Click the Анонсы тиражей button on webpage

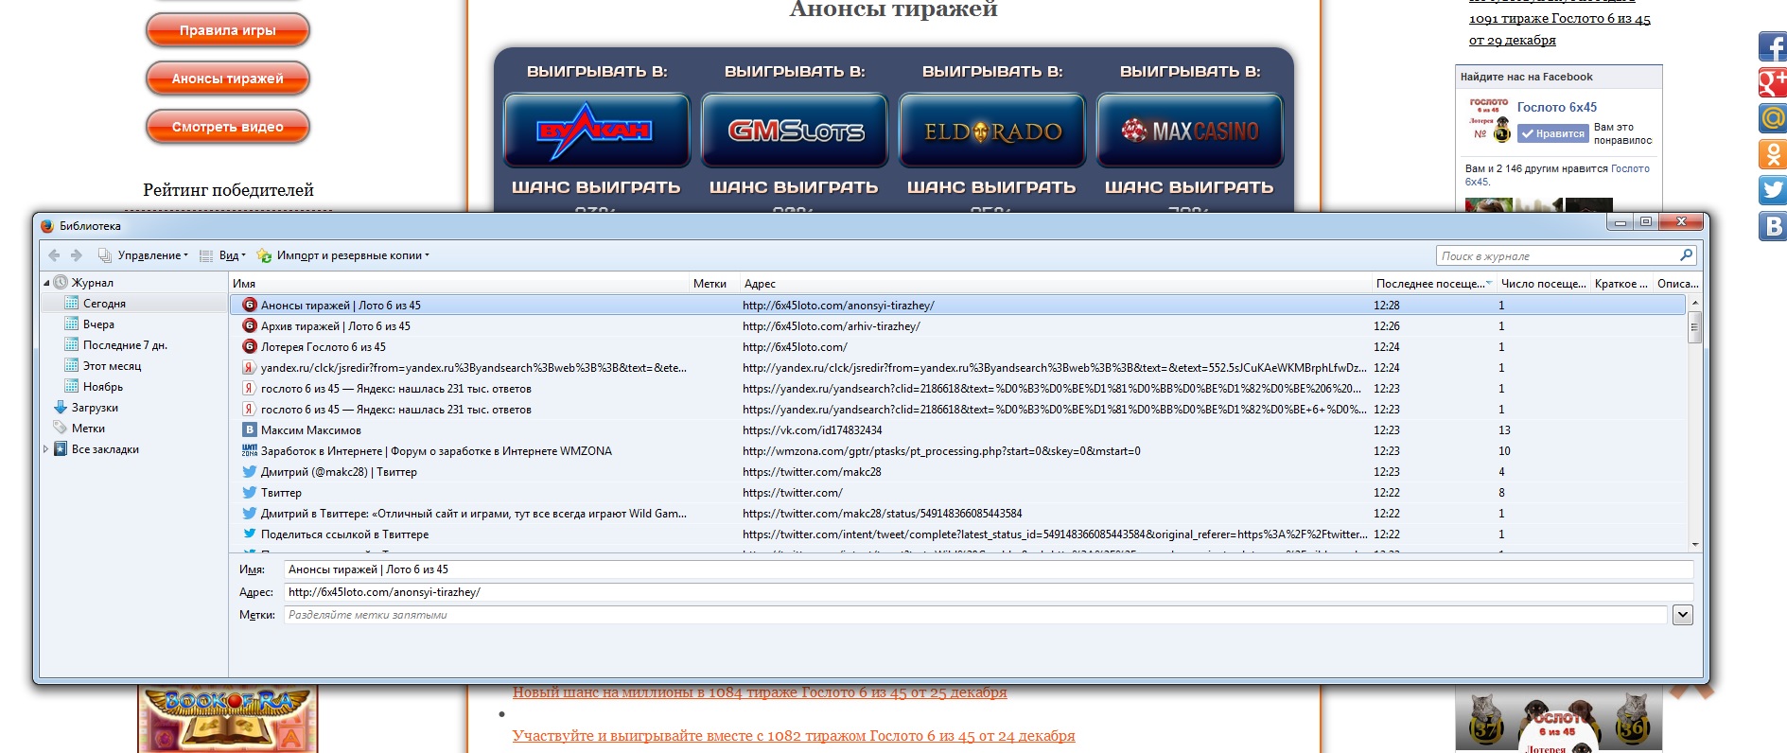point(228,79)
